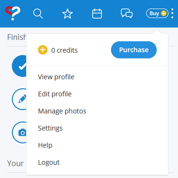Screen dimensions: 178x178
Task: Open the calendar icon in header
Action: [97, 14]
